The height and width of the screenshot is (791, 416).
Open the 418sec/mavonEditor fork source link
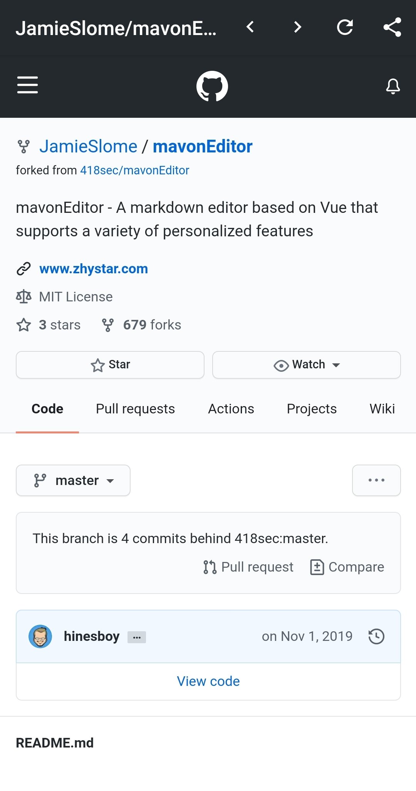pos(134,171)
